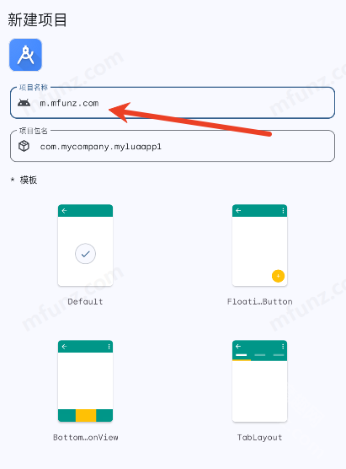The height and width of the screenshot is (469, 346).
Task: Click yellow middle tab in bottom navigation preview
Action: point(86,415)
